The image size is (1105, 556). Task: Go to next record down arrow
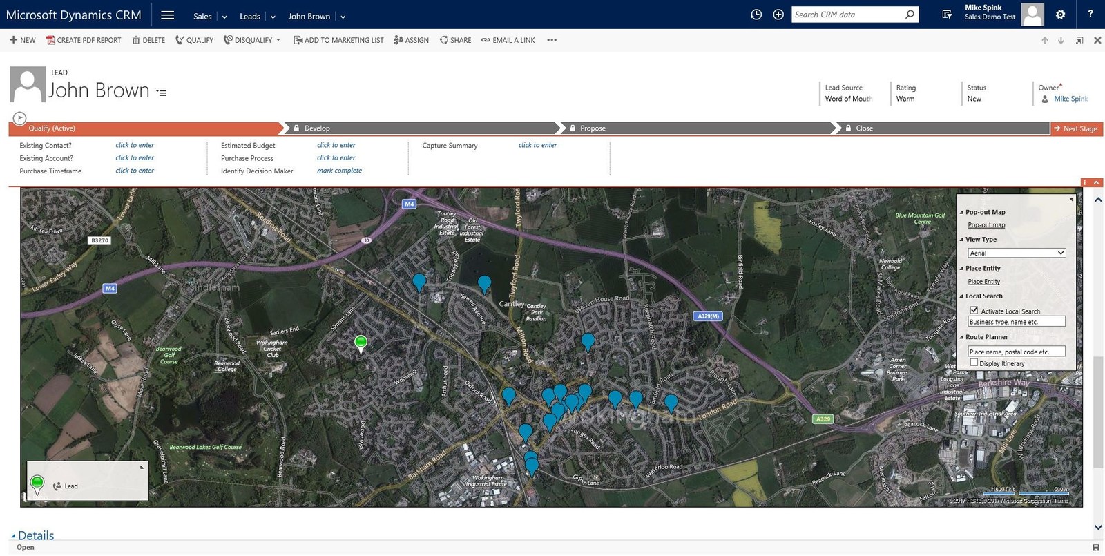1061,41
